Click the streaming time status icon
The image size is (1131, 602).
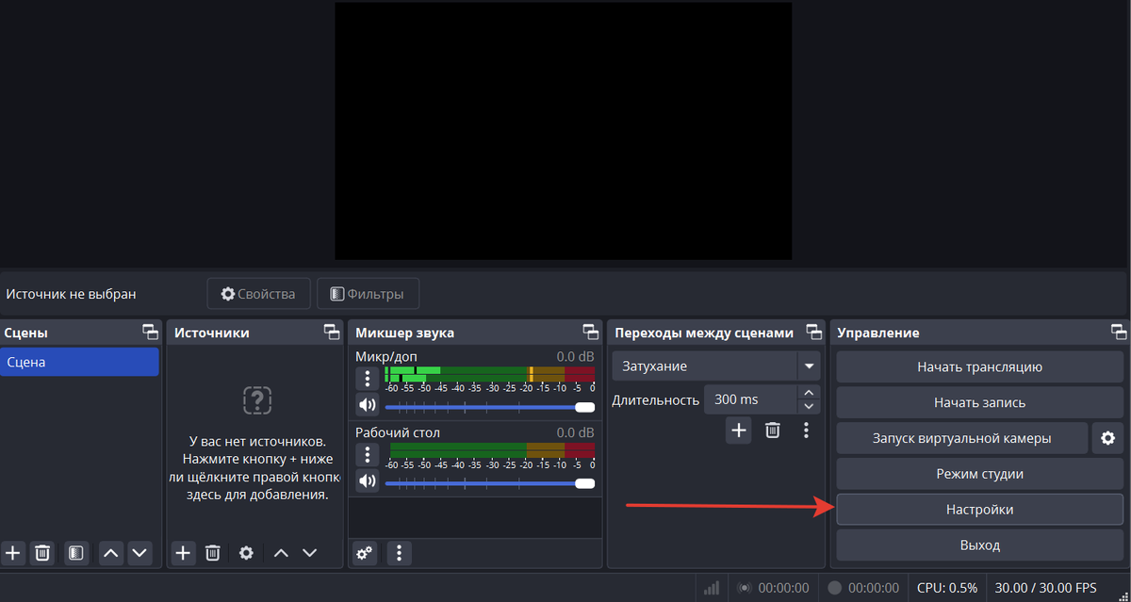pyautogui.click(x=745, y=588)
